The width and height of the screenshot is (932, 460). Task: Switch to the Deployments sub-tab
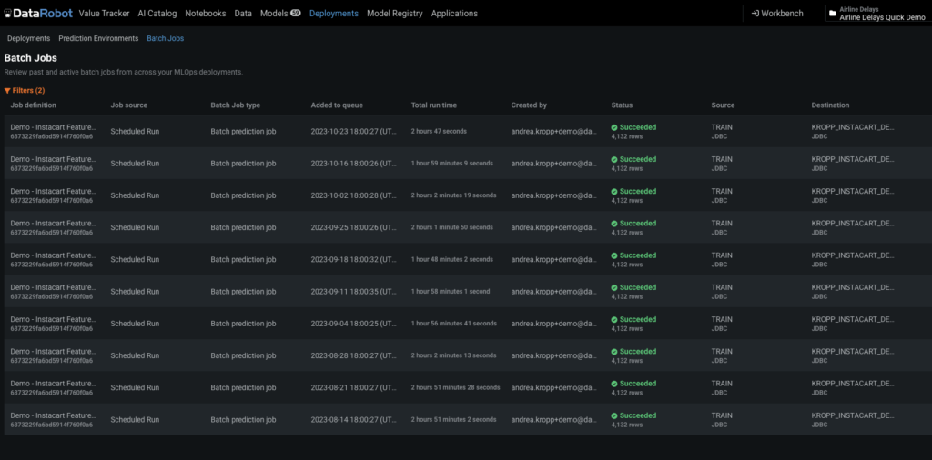pyautogui.click(x=28, y=38)
